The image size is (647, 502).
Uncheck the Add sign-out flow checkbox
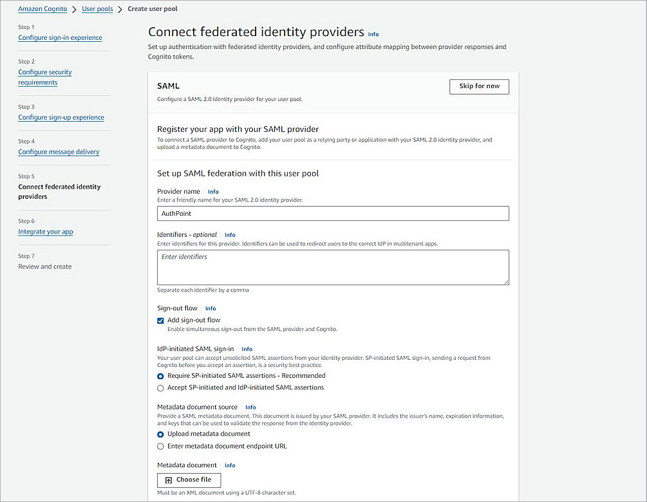[160, 320]
